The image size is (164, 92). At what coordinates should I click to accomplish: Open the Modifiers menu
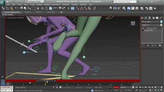point(39,5)
